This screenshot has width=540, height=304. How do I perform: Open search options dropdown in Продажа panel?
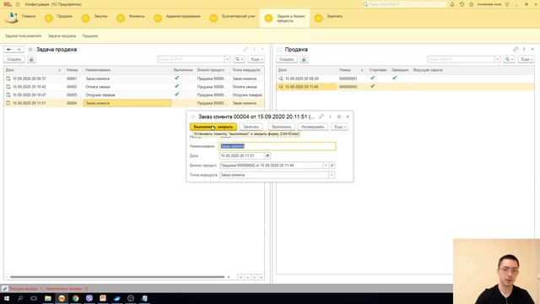click(x=509, y=59)
